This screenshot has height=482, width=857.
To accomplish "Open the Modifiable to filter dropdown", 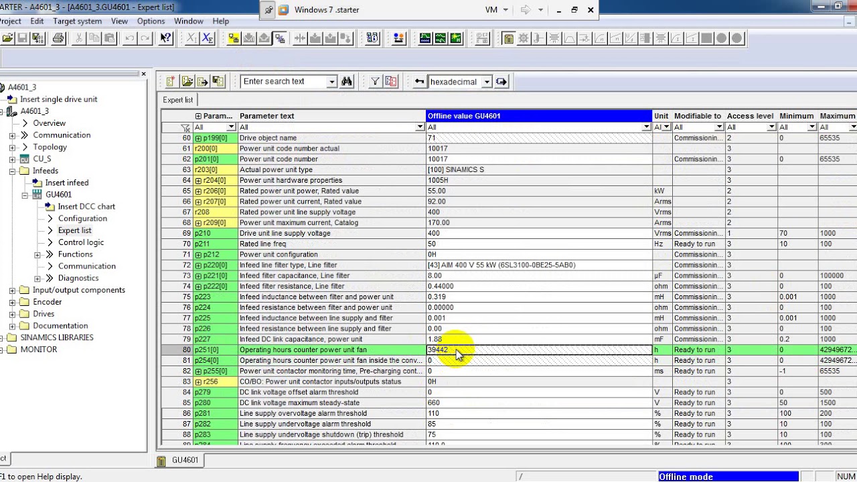I will (x=719, y=127).
